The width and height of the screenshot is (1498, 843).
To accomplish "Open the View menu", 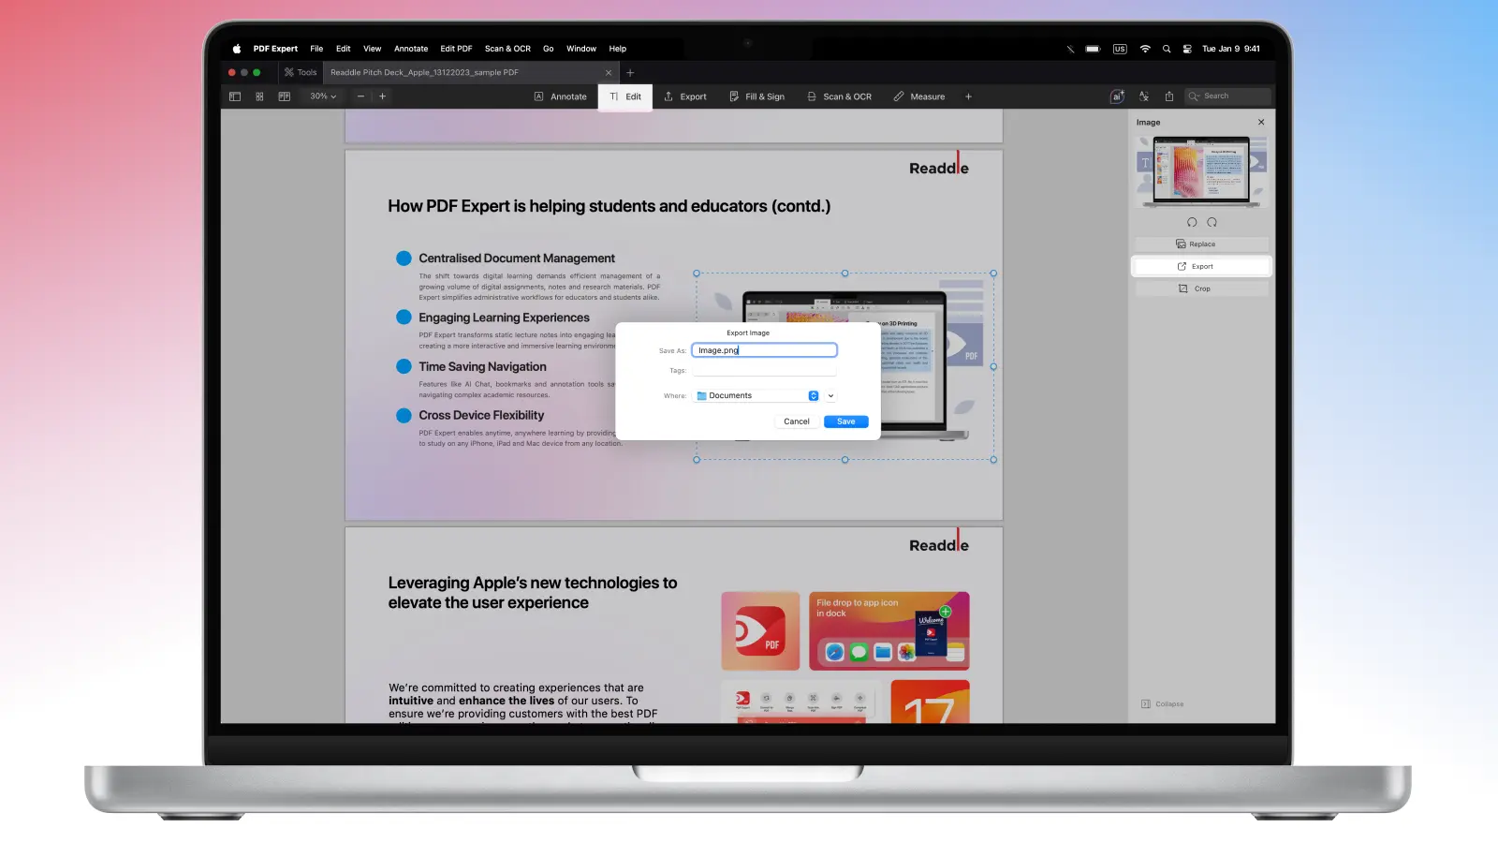I will click(372, 49).
